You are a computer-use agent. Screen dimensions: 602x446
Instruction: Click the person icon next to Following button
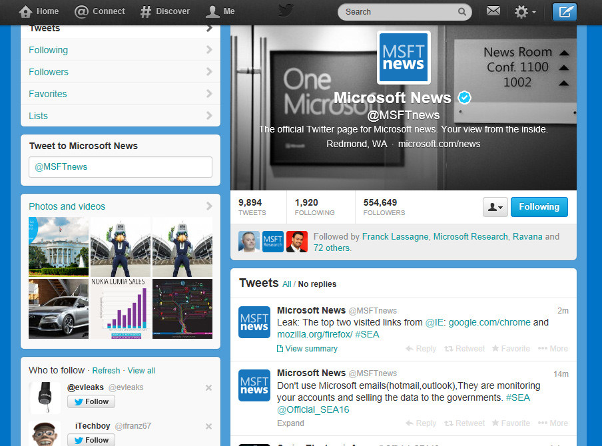coord(495,207)
